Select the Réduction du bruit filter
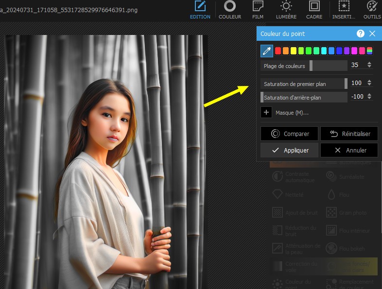The image size is (382, 289). 295,231
